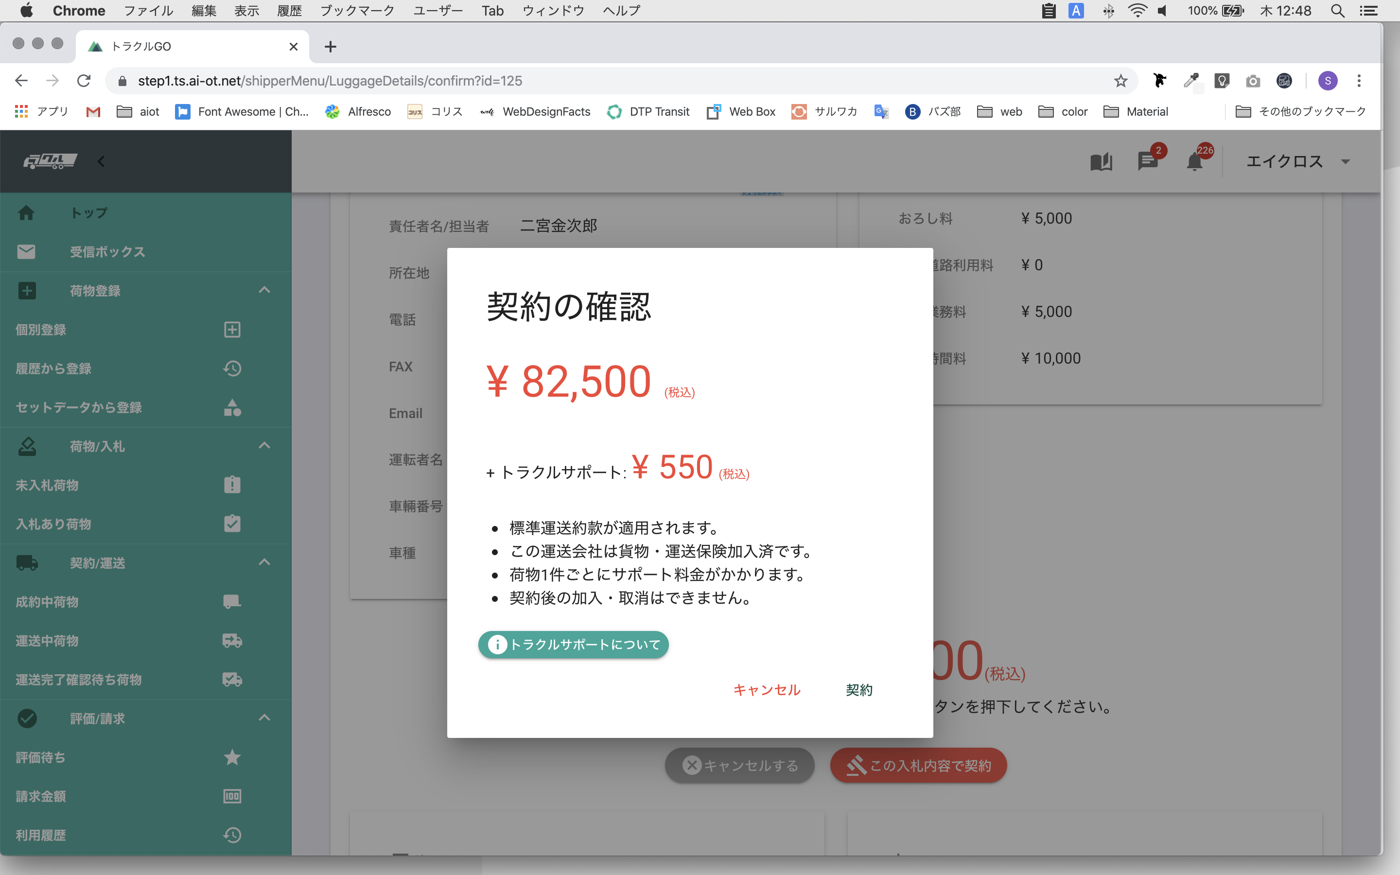Collapse the 荷物/入札 section chevron
Viewport: 1400px width, 875px height.
point(264,446)
